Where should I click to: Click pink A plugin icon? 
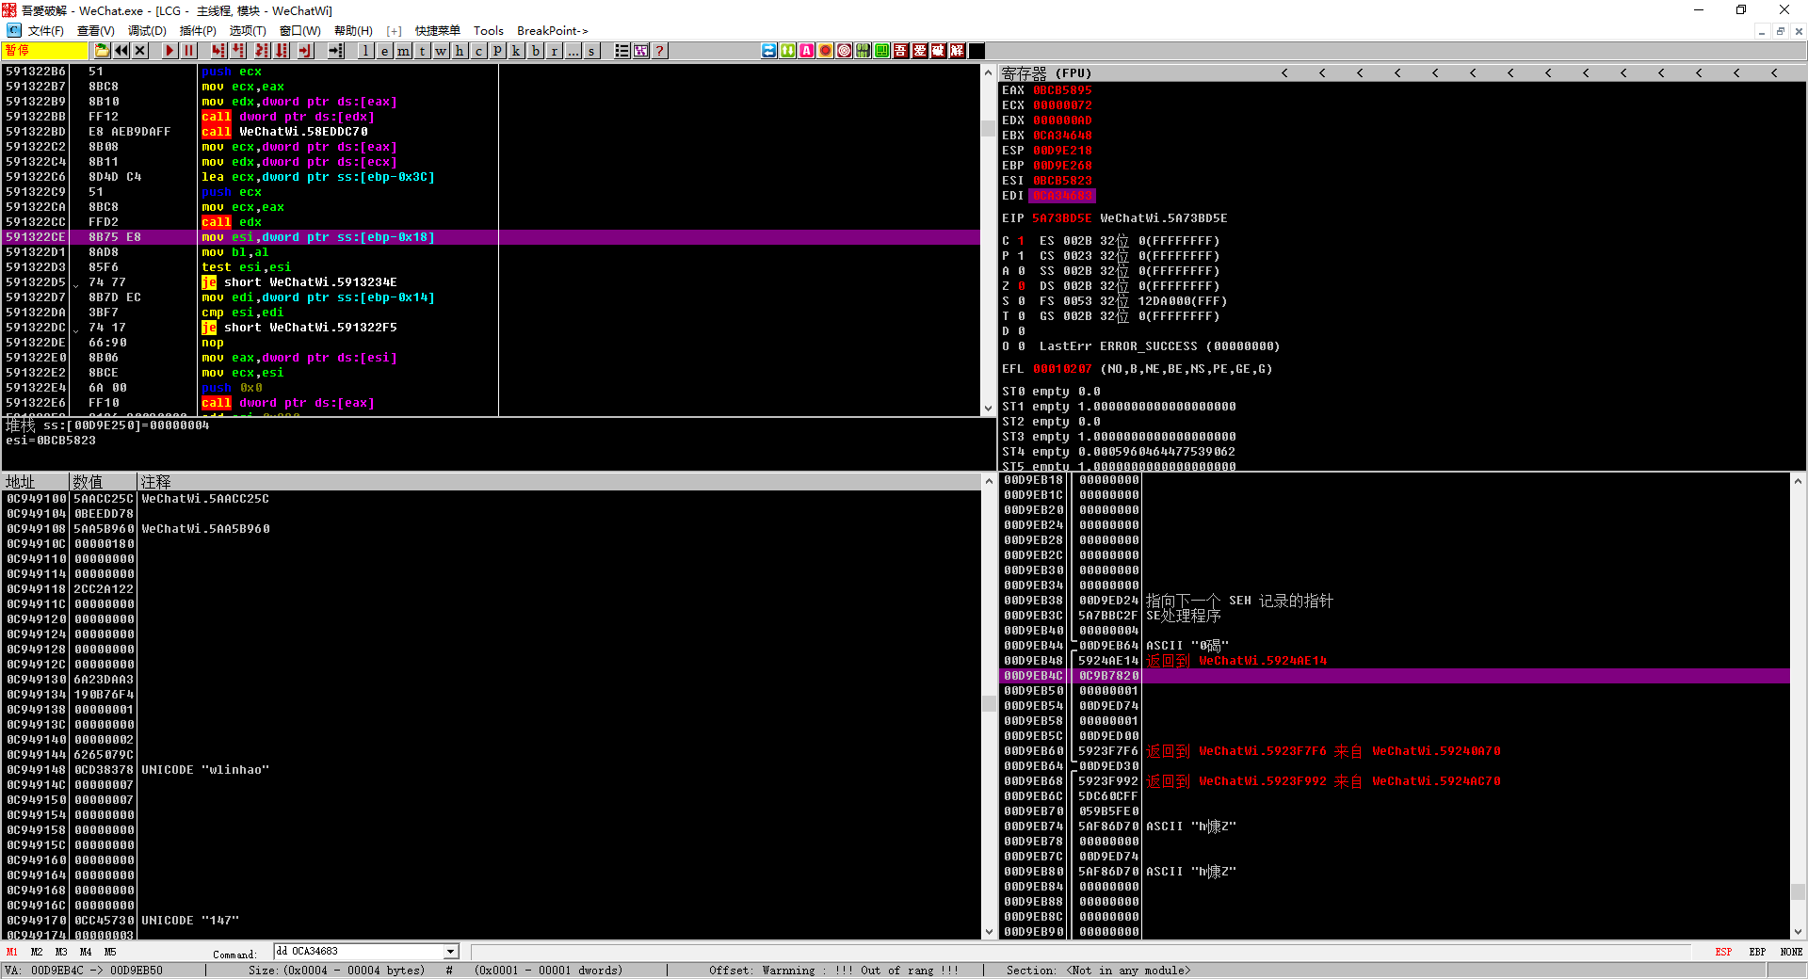click(807, 51)
